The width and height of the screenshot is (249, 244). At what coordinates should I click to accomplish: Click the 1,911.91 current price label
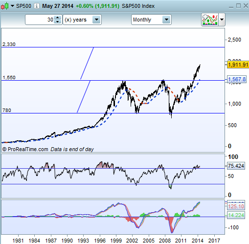pyautogui.click(x=238, y=65)
